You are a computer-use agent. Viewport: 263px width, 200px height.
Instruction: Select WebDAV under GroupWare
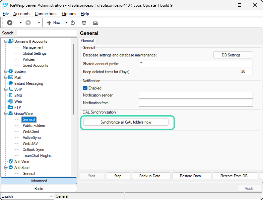(30, 144)
